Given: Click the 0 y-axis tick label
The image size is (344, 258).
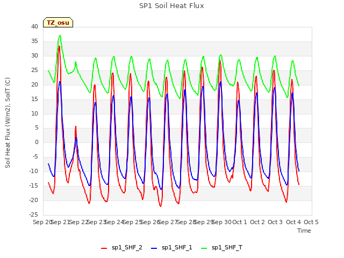Looking at the screenshot, I should [37, 142].
